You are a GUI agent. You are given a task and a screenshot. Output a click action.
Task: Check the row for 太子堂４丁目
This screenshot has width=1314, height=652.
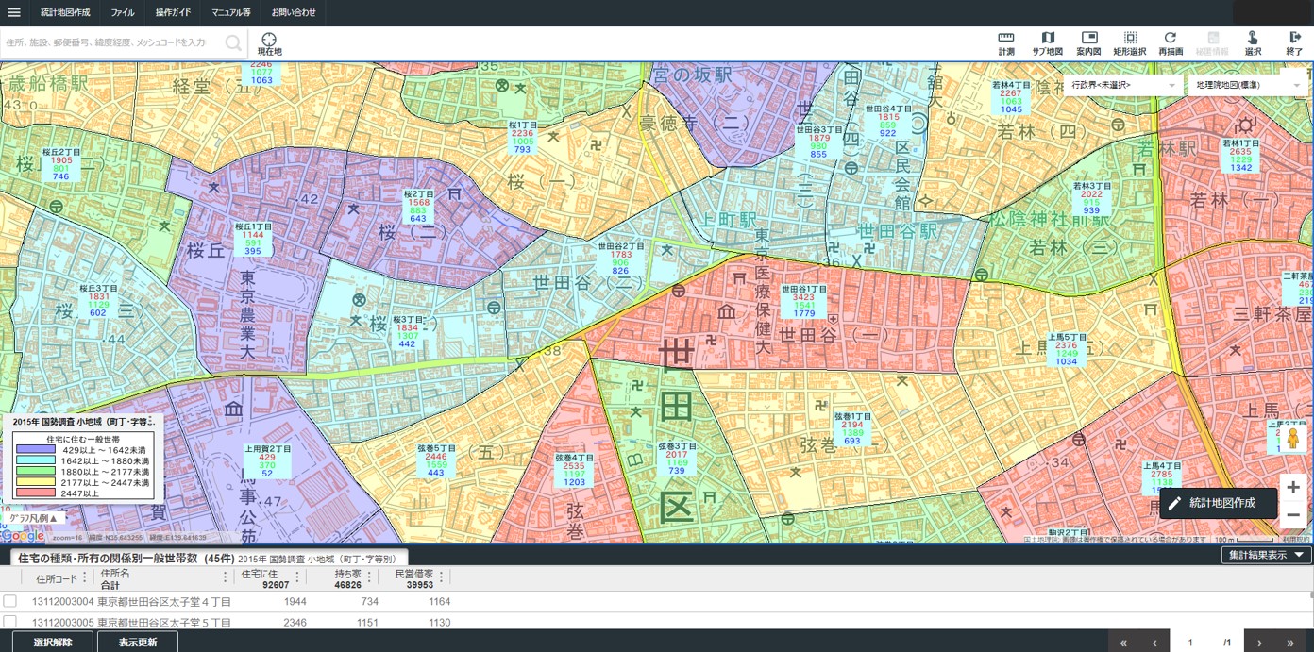tap(9, 601)
